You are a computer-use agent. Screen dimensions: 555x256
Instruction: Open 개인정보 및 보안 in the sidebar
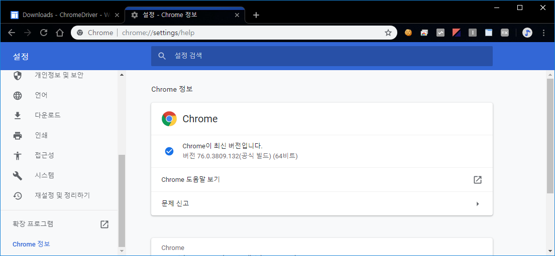coord(59,75)
